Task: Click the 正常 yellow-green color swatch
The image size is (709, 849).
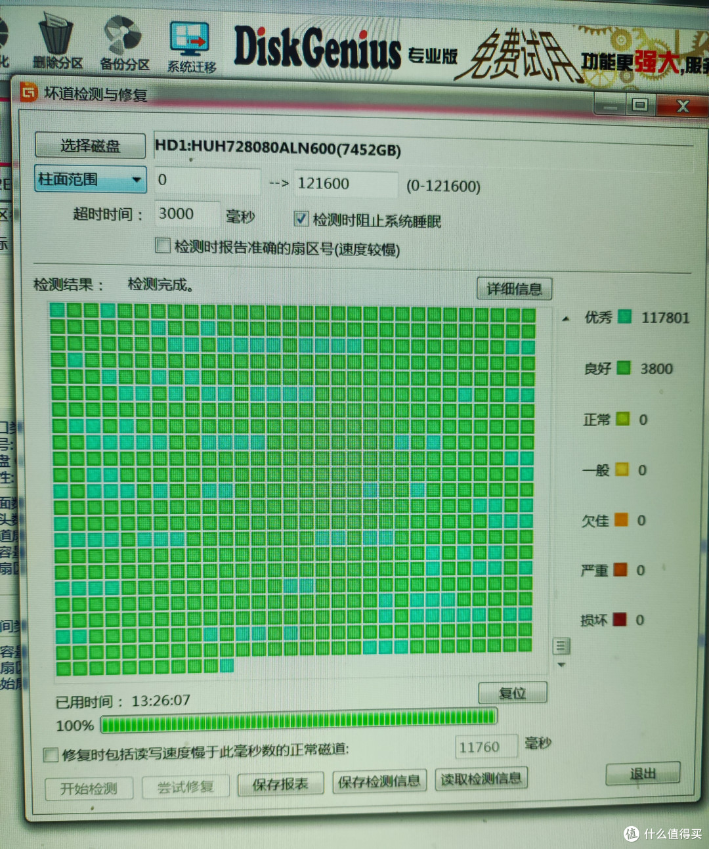Action: pyautogui.click(x=623, y=419)
